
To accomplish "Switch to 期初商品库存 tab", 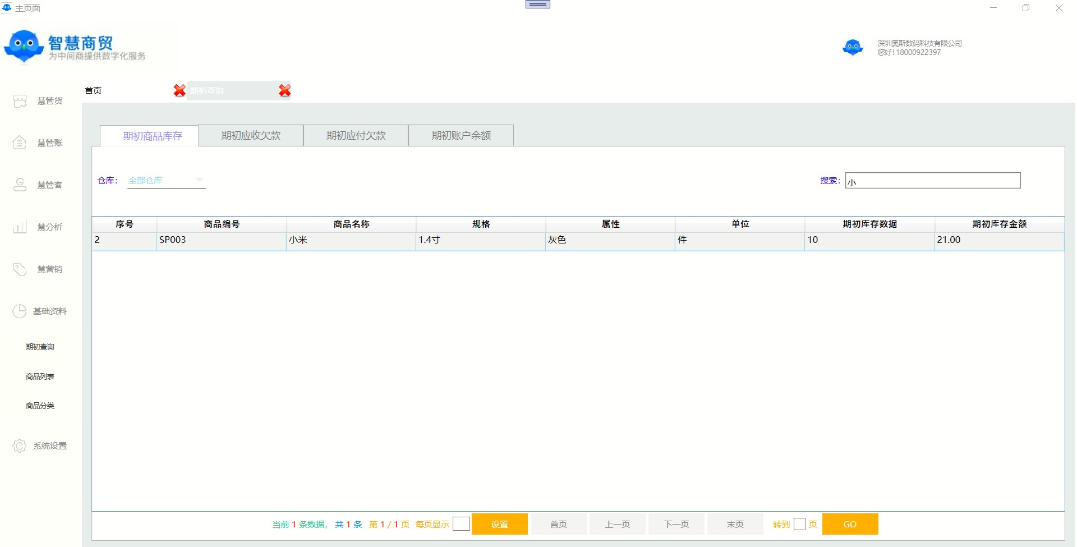I will tap(149, 136).
